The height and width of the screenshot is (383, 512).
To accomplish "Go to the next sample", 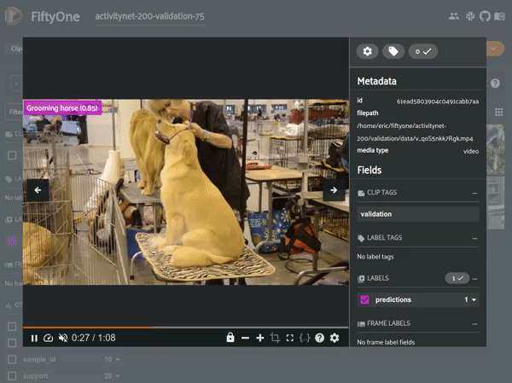I will [334, 190].
